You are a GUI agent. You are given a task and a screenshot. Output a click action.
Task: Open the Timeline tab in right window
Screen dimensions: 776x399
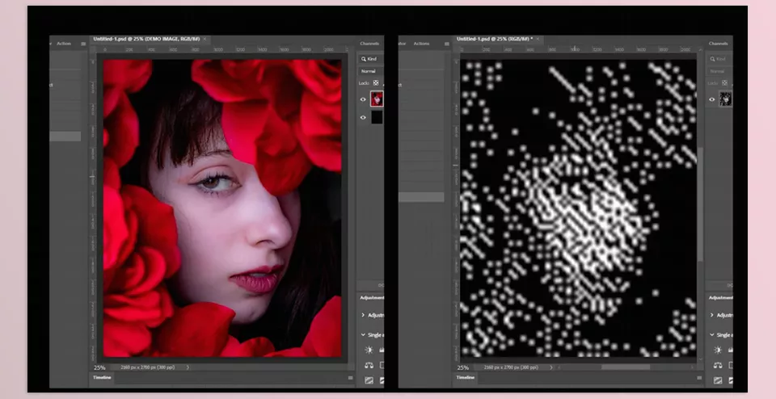[x=466, y=378]
